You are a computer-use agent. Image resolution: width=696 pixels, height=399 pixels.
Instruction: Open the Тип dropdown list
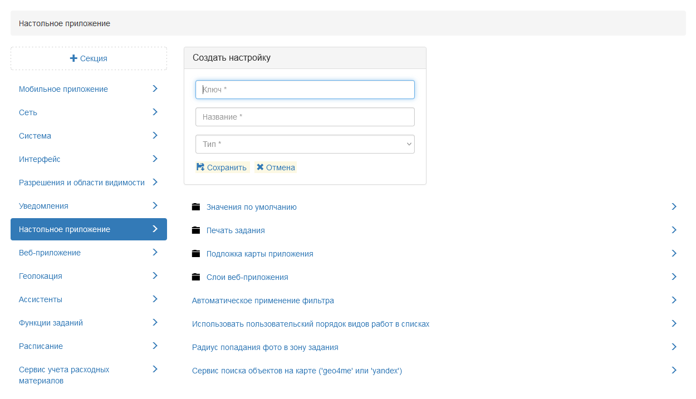[305, 144]
